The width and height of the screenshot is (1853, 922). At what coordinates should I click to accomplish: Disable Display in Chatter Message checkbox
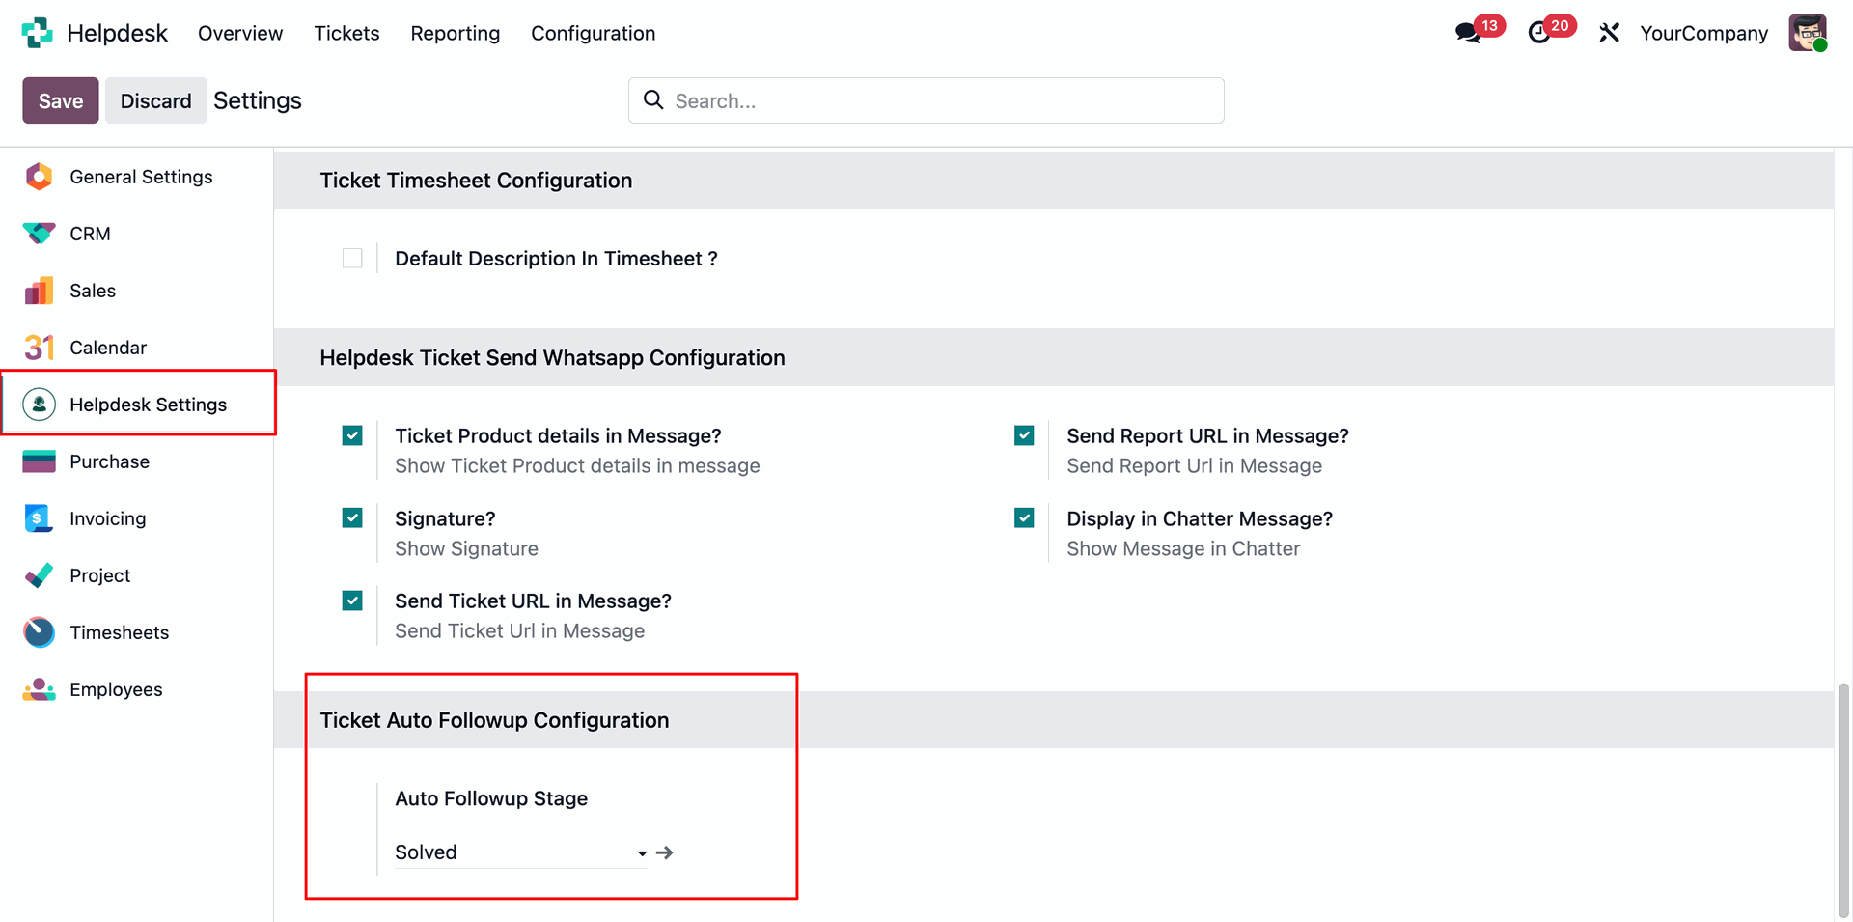[1024, 518]
